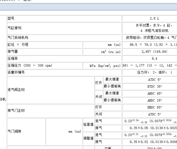Click the 皮带驱动 valve system value

coord(151,38)
